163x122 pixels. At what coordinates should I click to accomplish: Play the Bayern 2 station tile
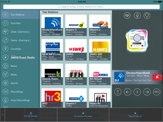100,25
